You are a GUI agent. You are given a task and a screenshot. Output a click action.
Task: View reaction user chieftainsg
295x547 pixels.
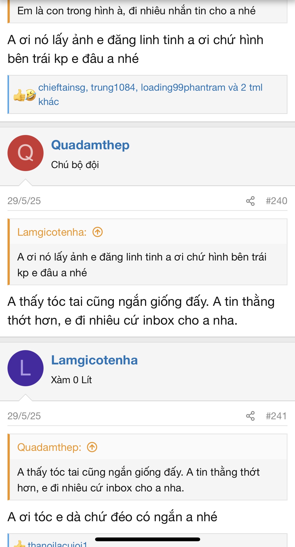pyautogui.click(x=62, y=87)
